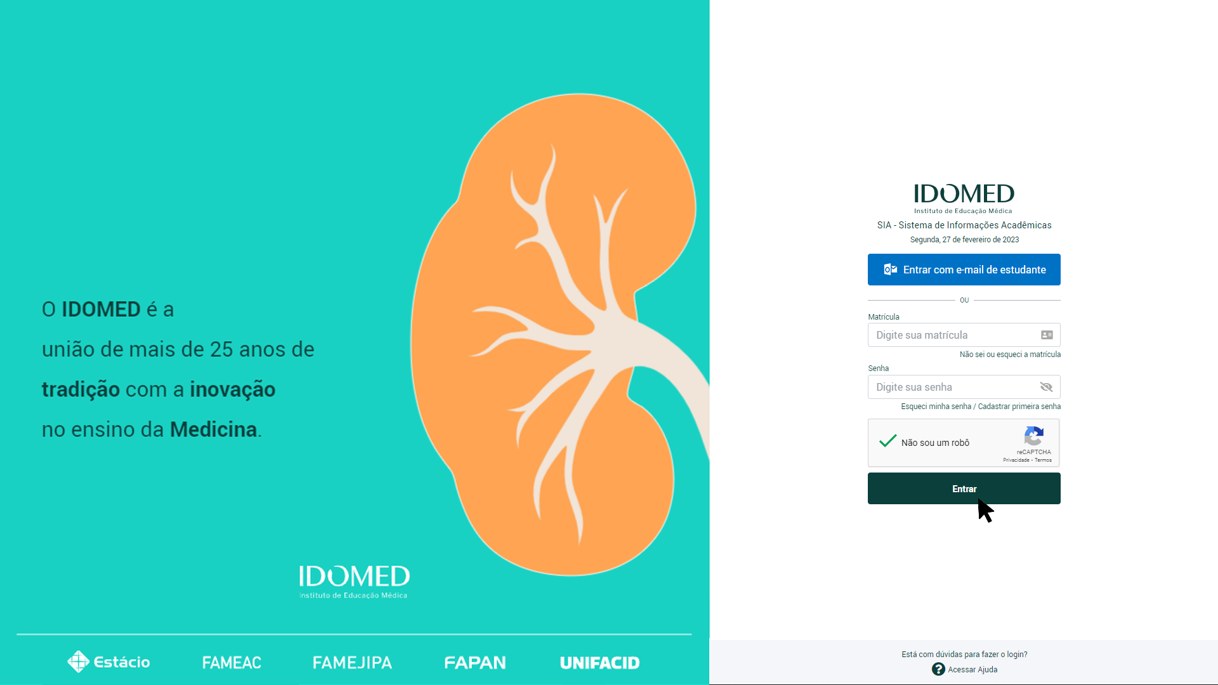Click 'SIA - Sistema de Informações Acadêmicas' text
The height and width of the screenshot is (685, 1218).
pyautogui.click(x=964, y=225)
